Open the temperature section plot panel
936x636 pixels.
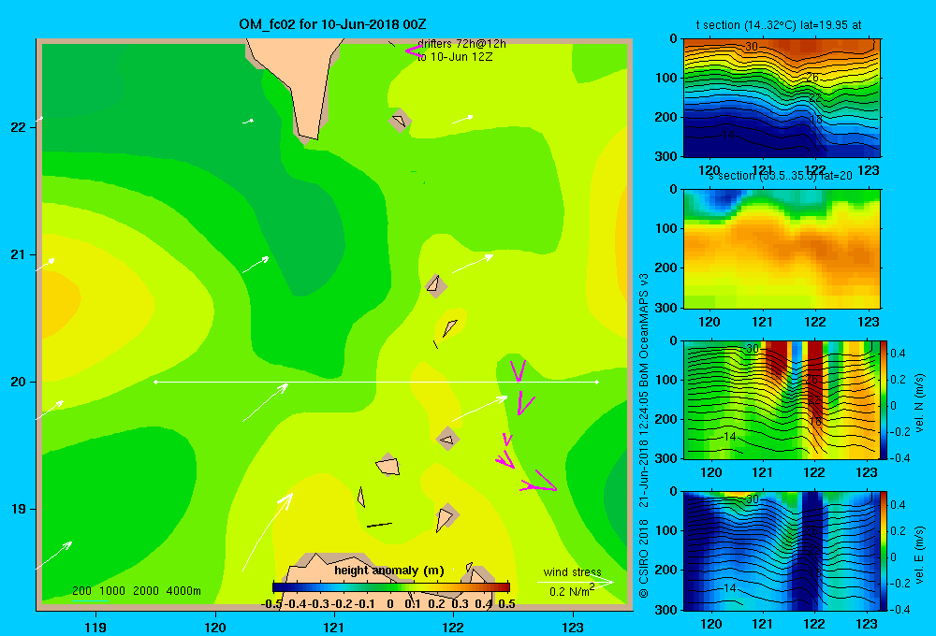(x=782, y=97)
